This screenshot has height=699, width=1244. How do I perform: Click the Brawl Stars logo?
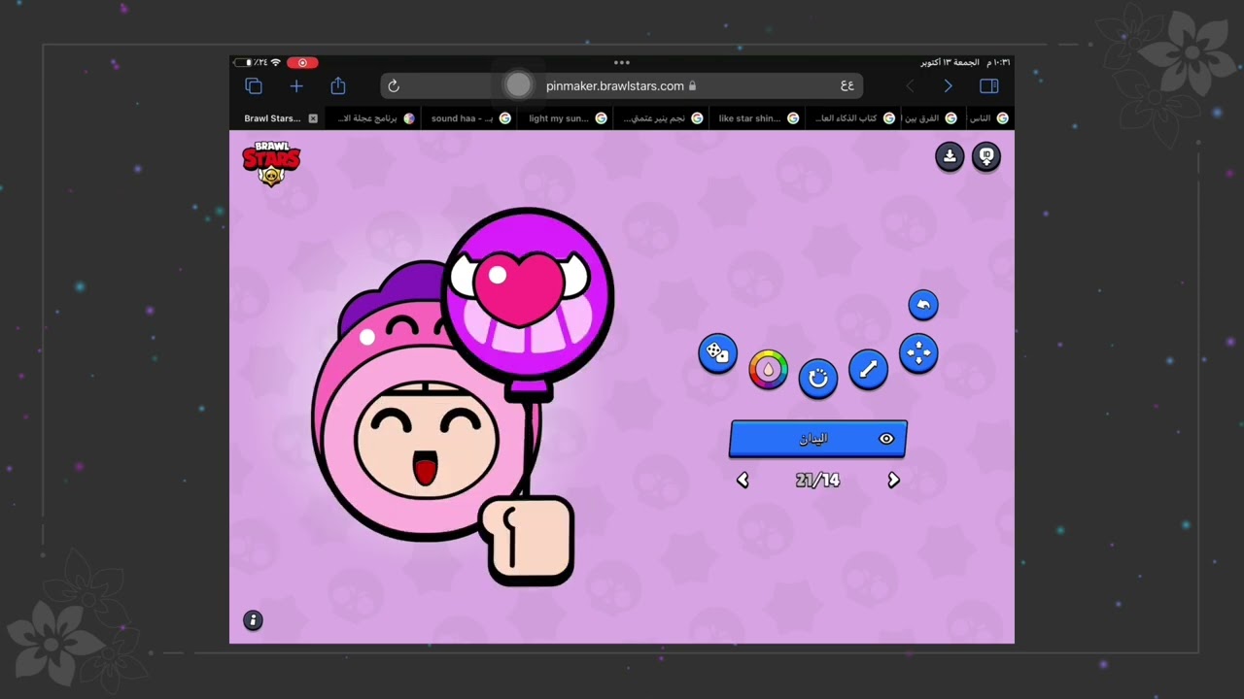click(271, 163)
